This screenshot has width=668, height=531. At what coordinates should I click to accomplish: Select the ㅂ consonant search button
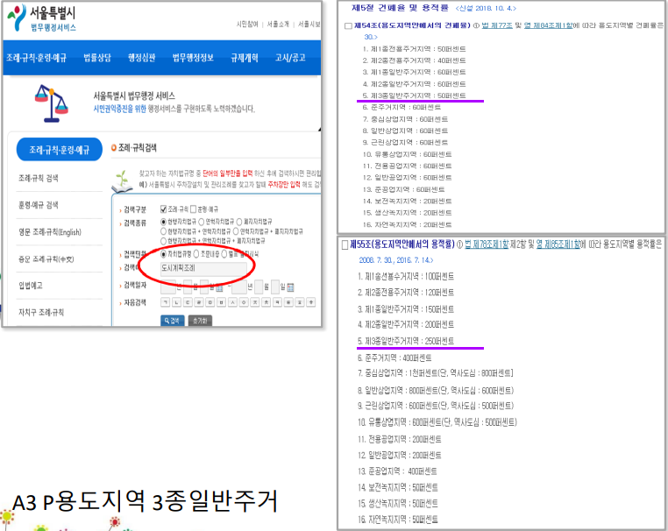(x=221, y=302)
